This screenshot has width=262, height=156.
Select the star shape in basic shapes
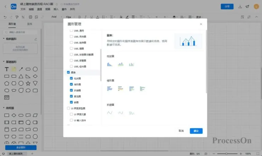click(28, 83)
